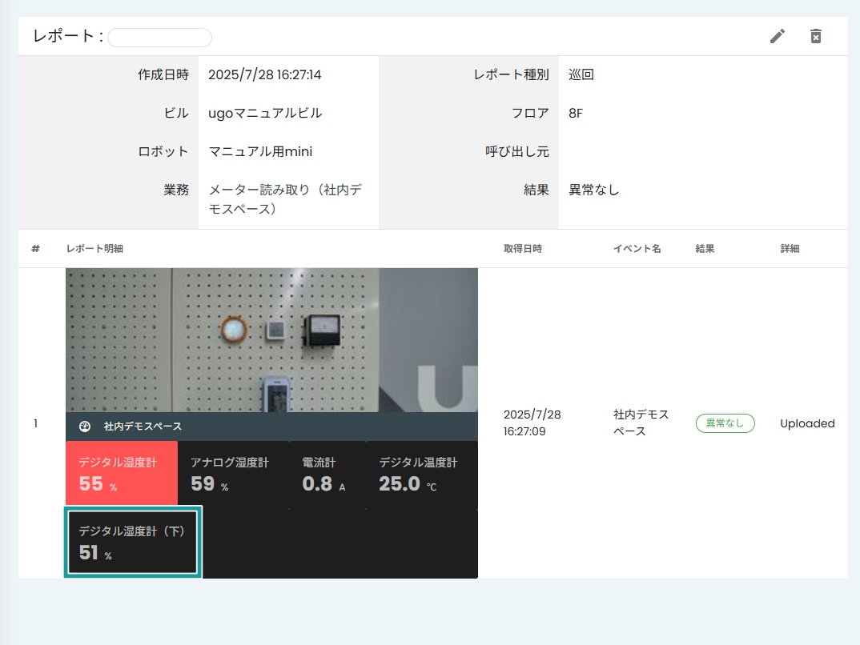Click the 作成日時 field label

[163, 74]
